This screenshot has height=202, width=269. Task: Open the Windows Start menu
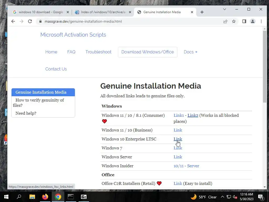pos(6,197)
